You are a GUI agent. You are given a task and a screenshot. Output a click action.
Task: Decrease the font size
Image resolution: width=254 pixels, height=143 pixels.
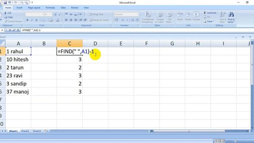click(60, 14)
